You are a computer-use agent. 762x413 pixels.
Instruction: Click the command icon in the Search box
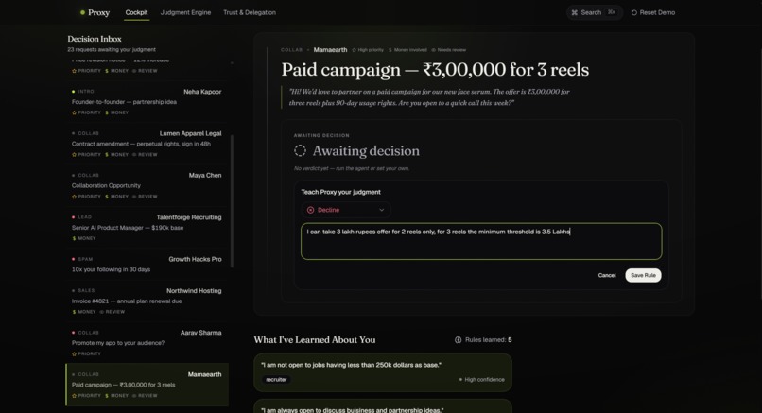tap(575, 12)
